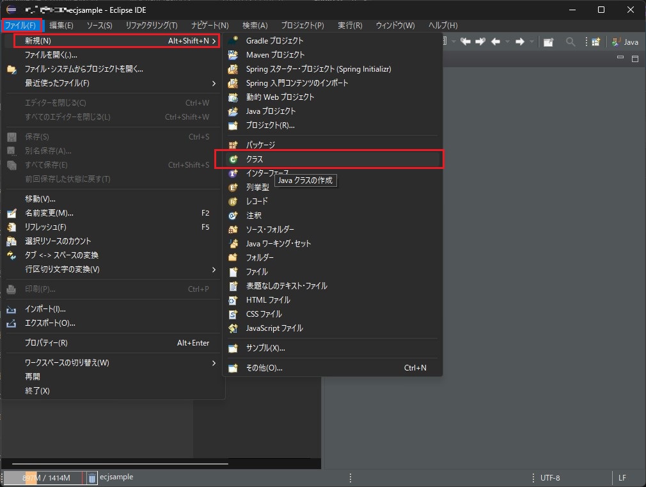Open the 検索 menu
Viewport: 646px width, 487px height.
(253, 26)
